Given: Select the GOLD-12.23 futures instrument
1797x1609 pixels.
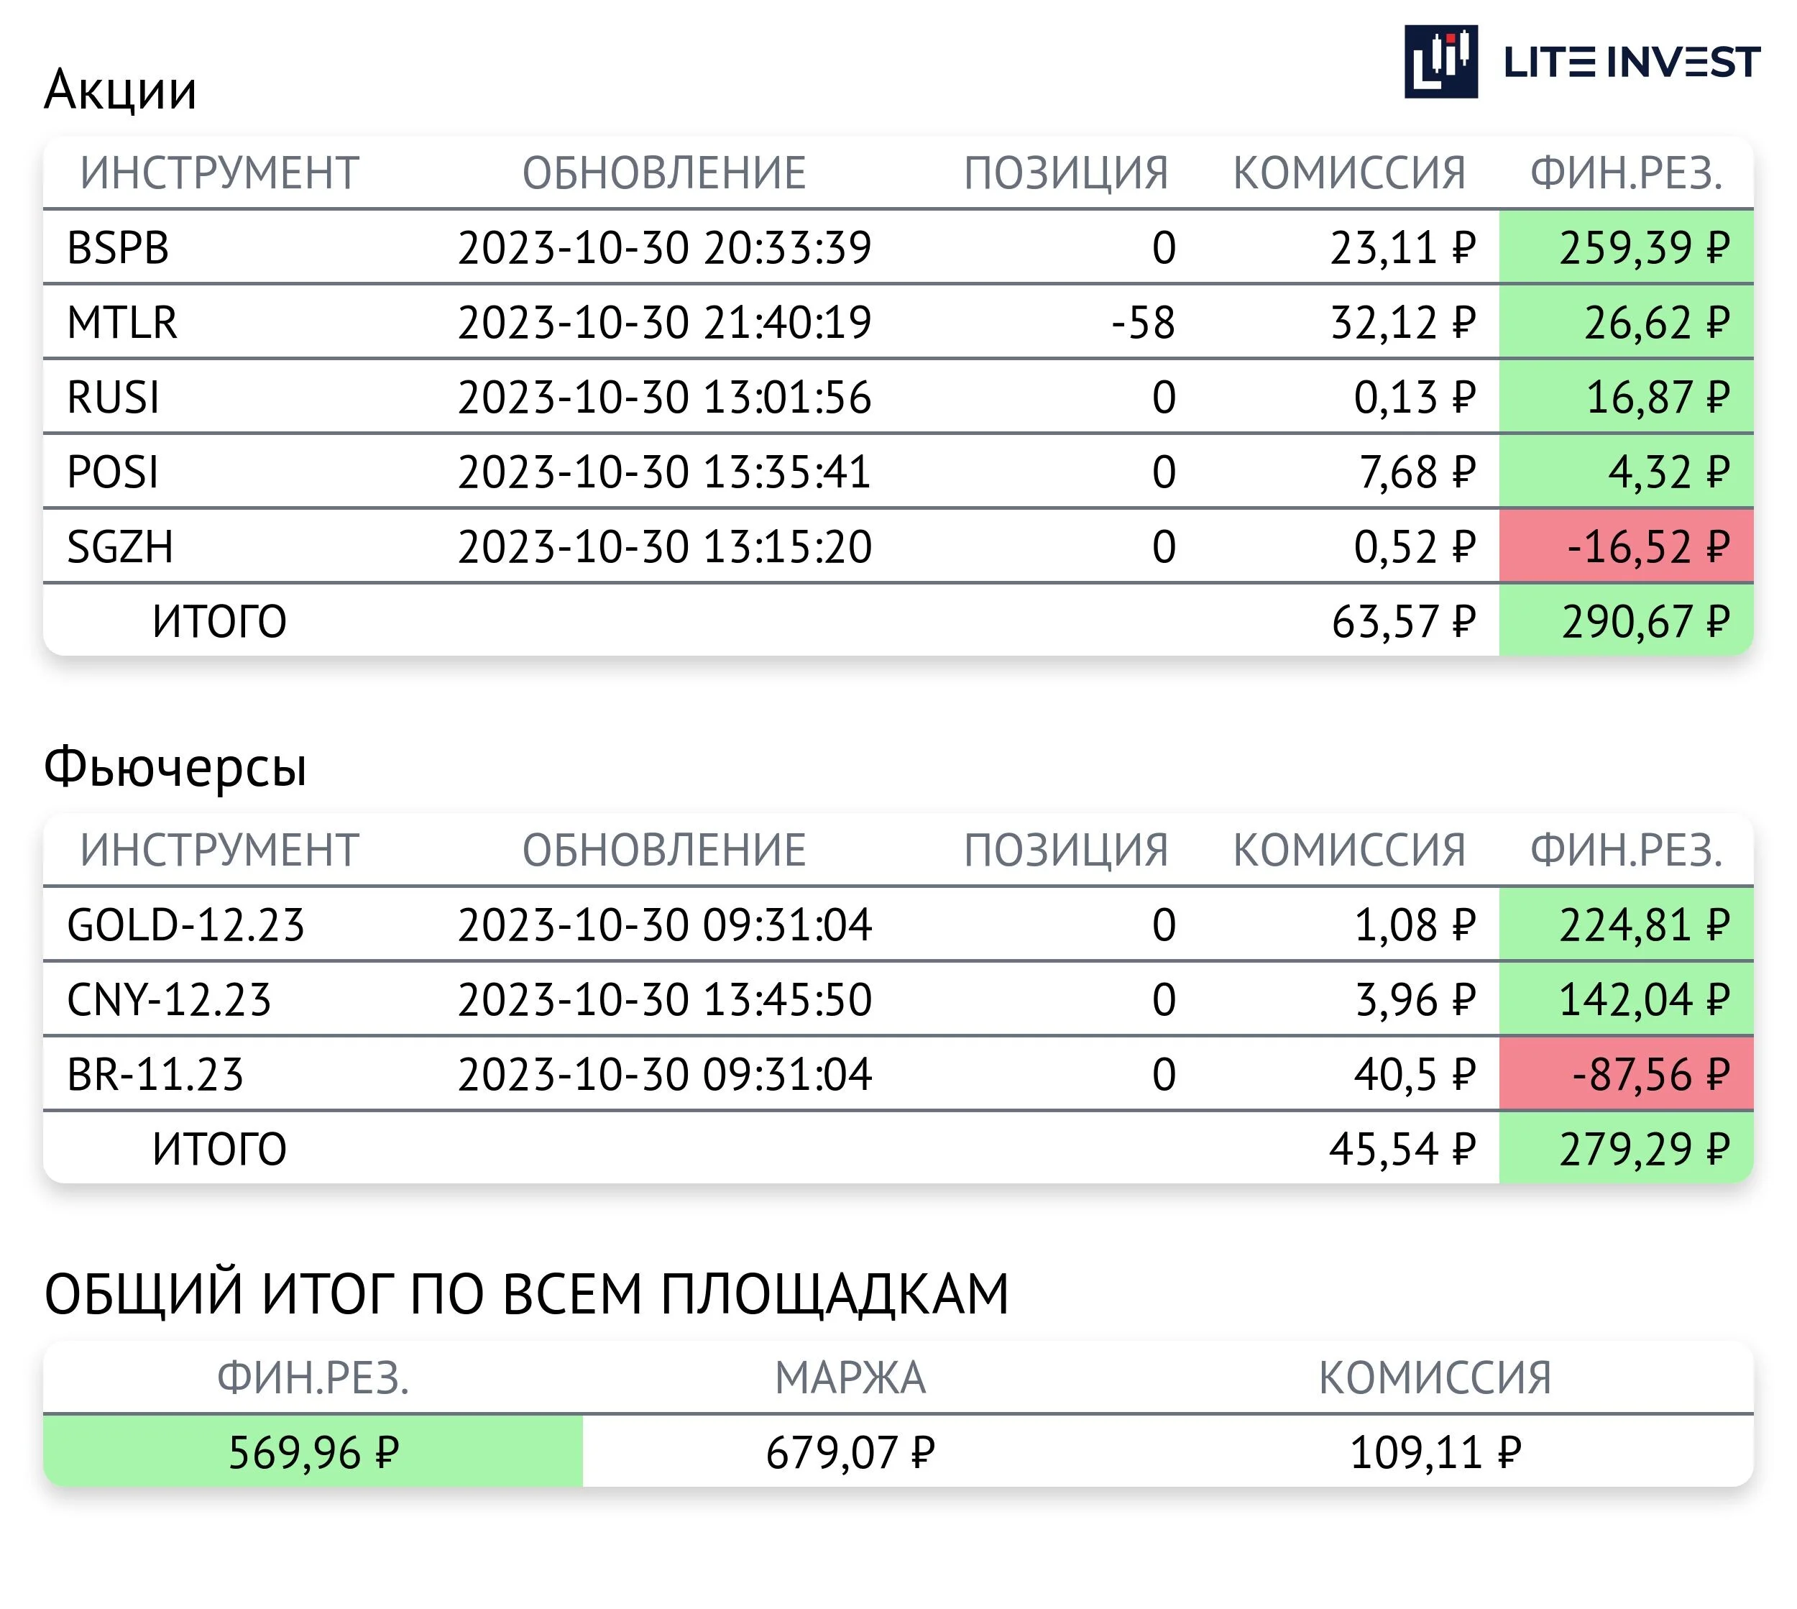Looking at the screenshot, I should coord(185,925).
